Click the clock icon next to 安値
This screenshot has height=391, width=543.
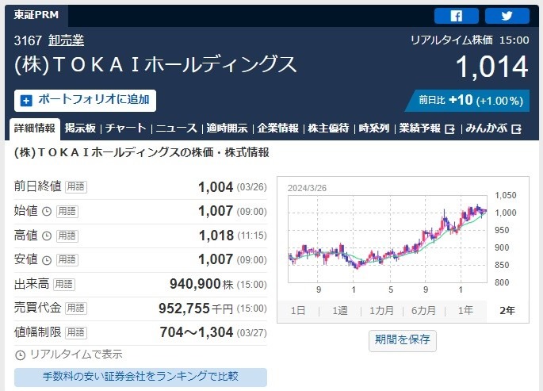click(x=47, y=260)
